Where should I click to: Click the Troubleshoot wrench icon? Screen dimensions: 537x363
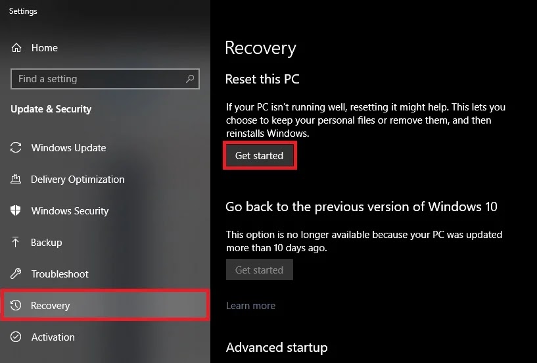tap(16, 274)
